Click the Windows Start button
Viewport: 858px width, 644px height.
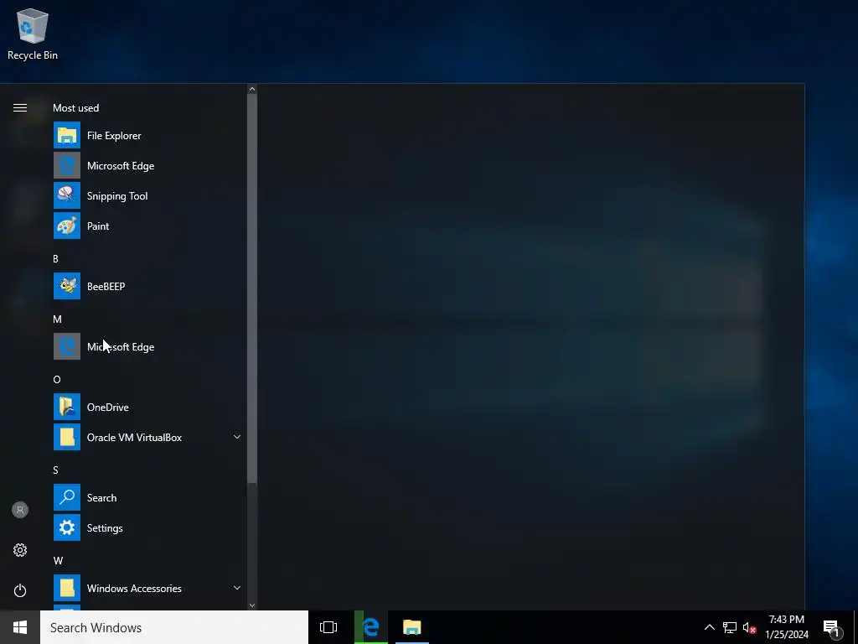click(20, 627)
